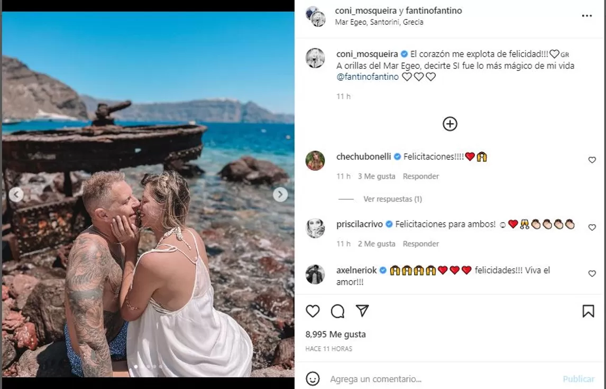The width and height of the screenshot is (606, 389).
Task: Open the comment bubble icon
Action: click(x=337, y=311)
